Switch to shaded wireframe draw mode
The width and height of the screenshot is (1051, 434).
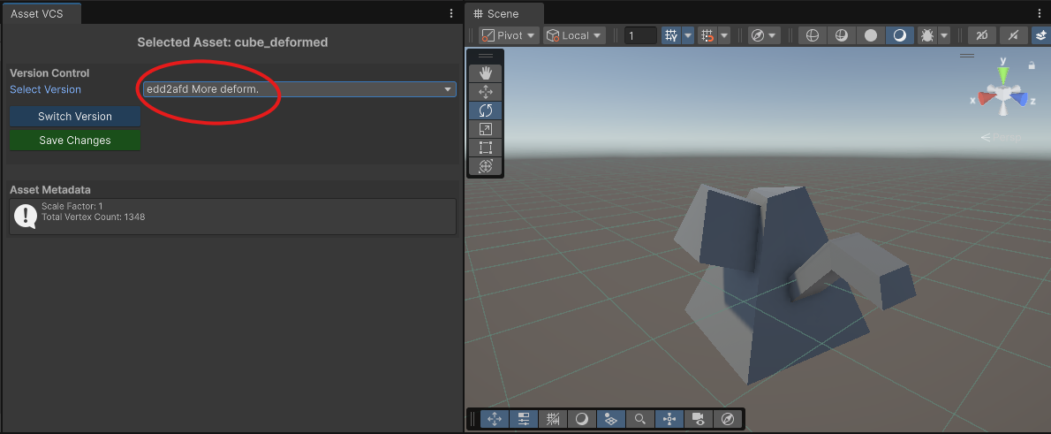coord(842,35)
